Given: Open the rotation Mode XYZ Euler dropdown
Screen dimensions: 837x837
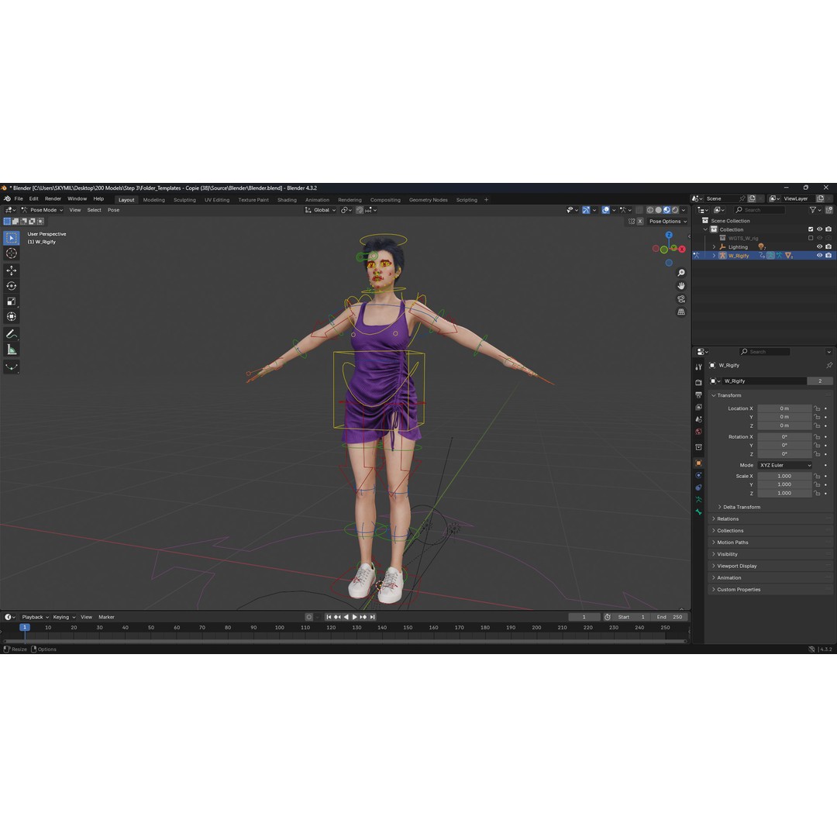Looking at the screenshot, I should [784, 466].
